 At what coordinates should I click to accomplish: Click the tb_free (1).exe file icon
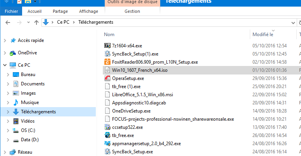[x=107, y=87]
